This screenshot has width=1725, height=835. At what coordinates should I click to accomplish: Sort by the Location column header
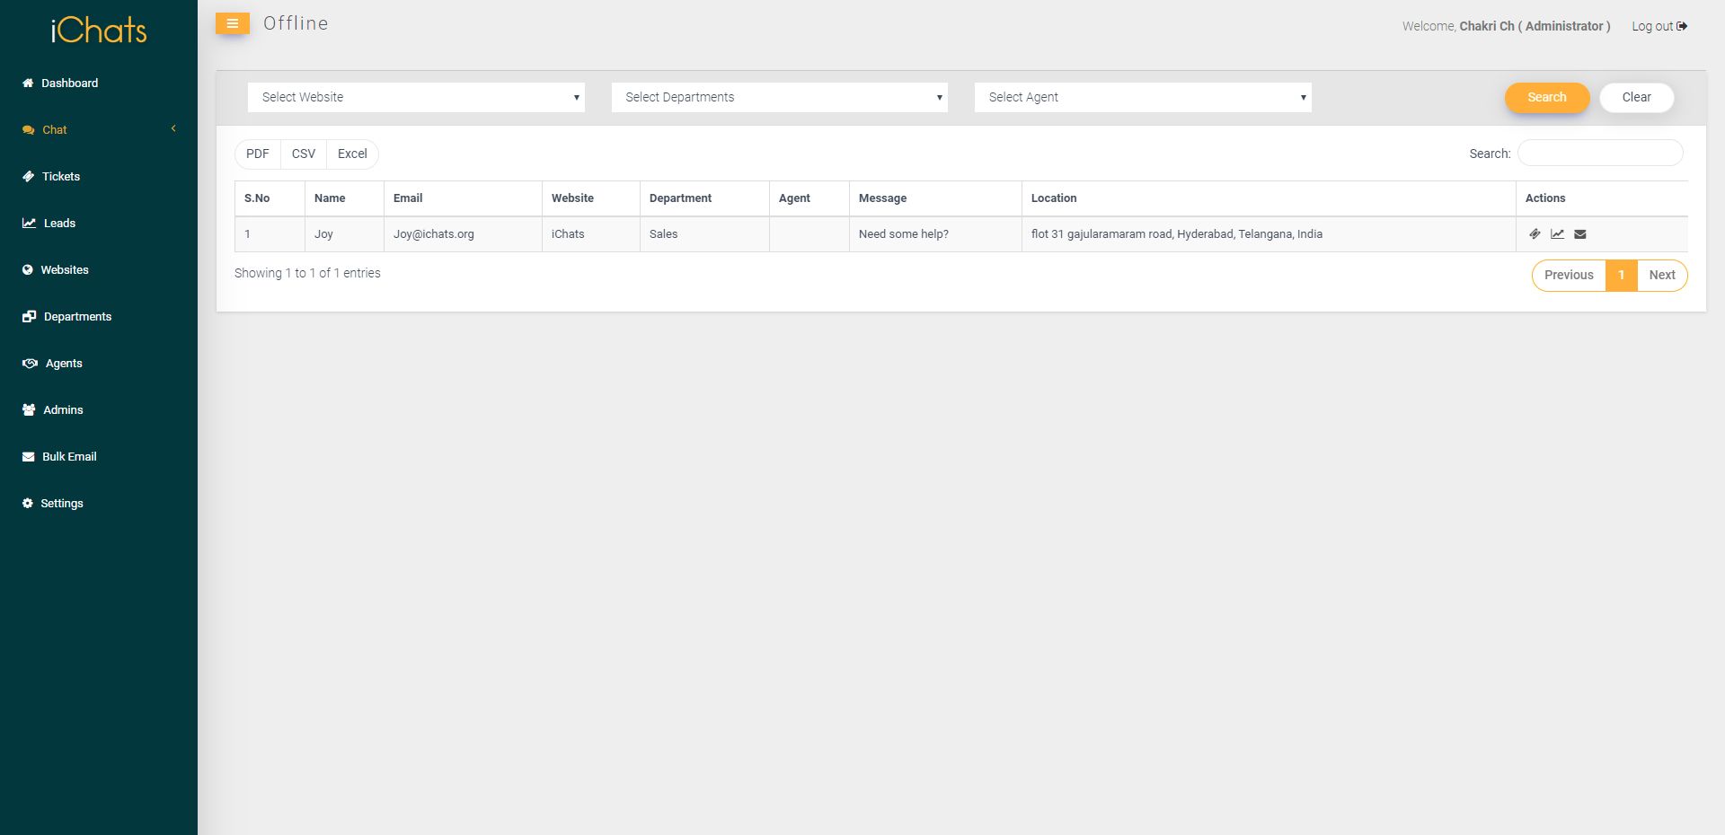1269,198
